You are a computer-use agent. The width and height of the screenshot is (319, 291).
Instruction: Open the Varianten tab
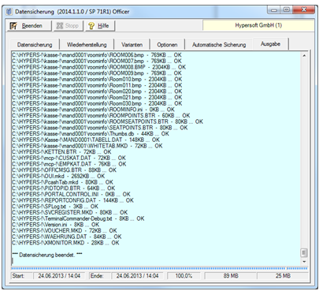pos(132,45)
